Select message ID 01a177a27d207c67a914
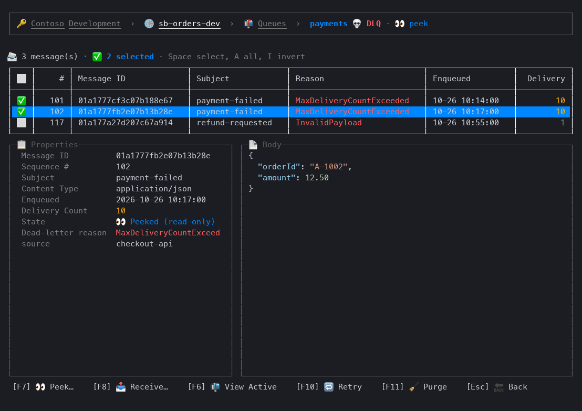The width and height of the screenshot is (582, 411). [x=126, y=123]
